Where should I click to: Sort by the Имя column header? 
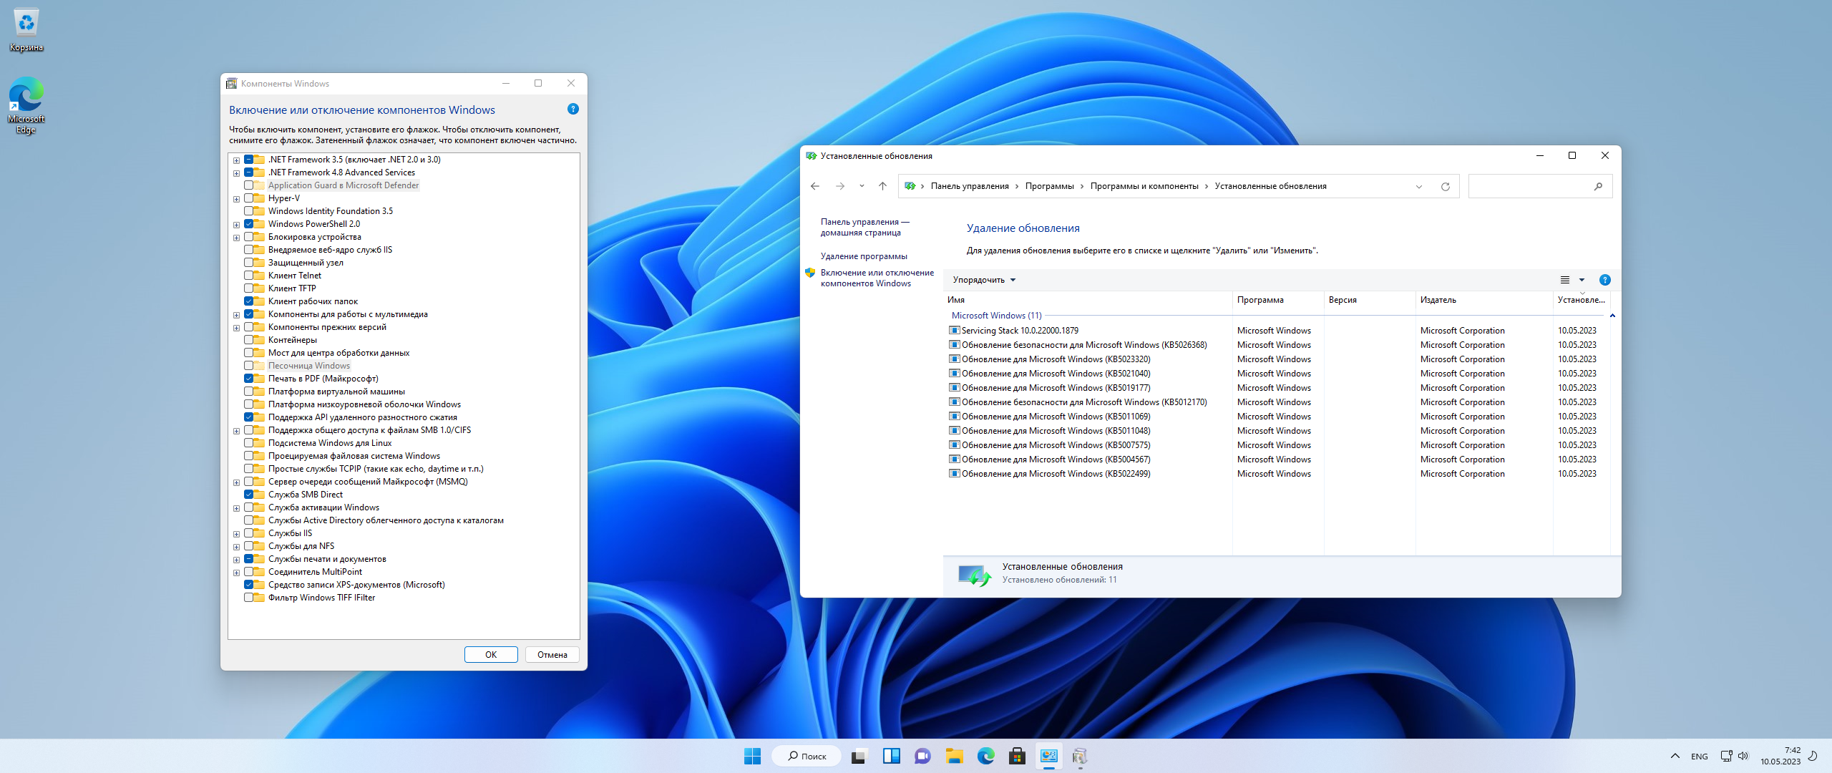coord(1088,300)
